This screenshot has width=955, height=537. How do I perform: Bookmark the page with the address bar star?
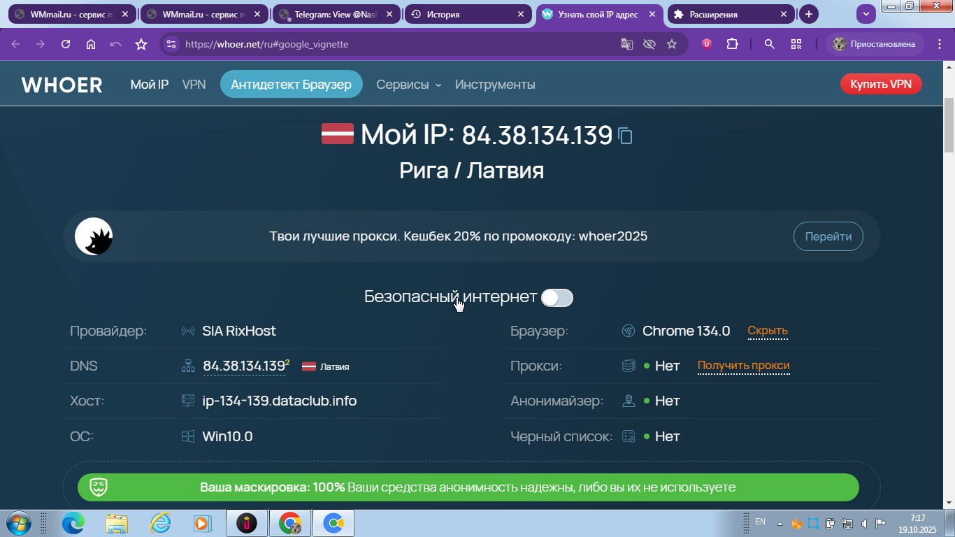click(x=672, y=44)
